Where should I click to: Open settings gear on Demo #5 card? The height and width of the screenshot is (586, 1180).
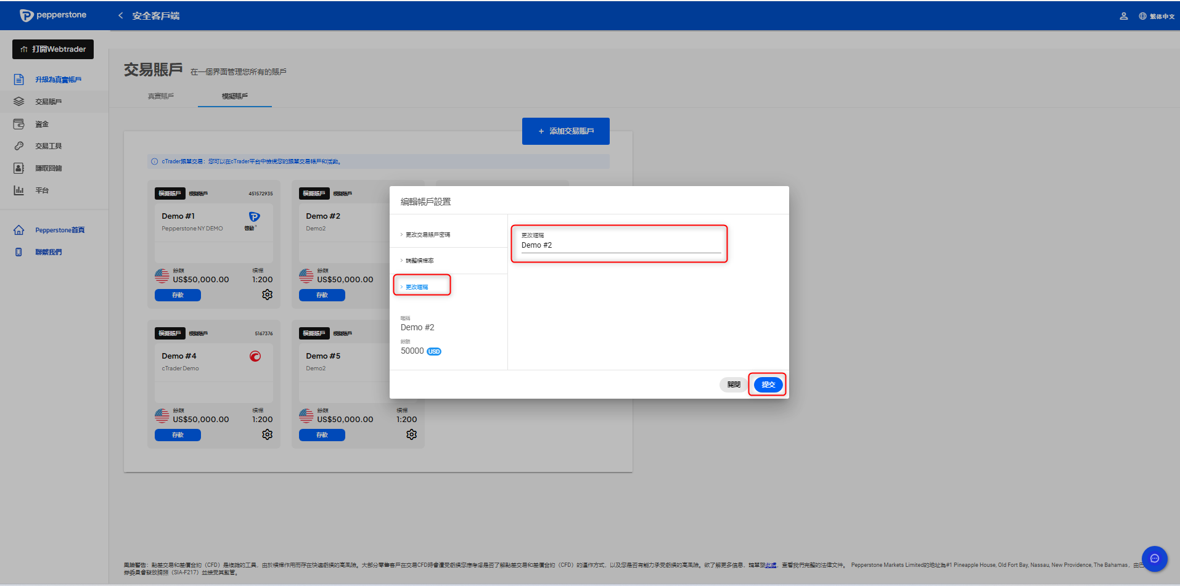[x=411, y=434]
